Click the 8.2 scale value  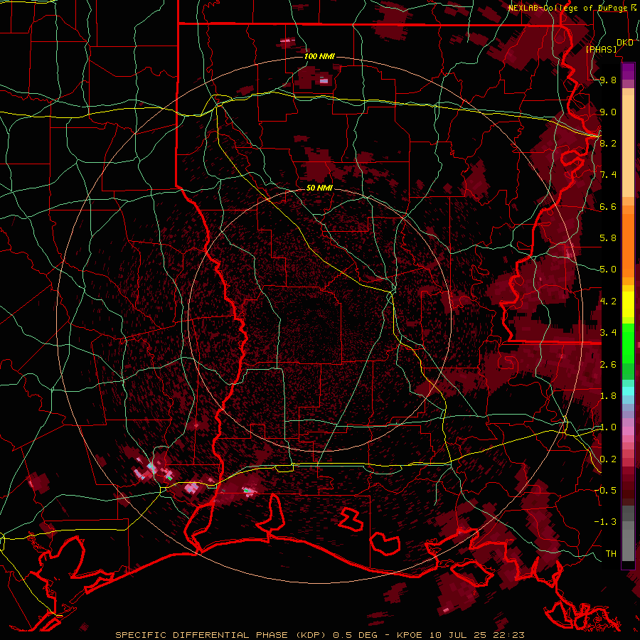[x=608, y=143]
